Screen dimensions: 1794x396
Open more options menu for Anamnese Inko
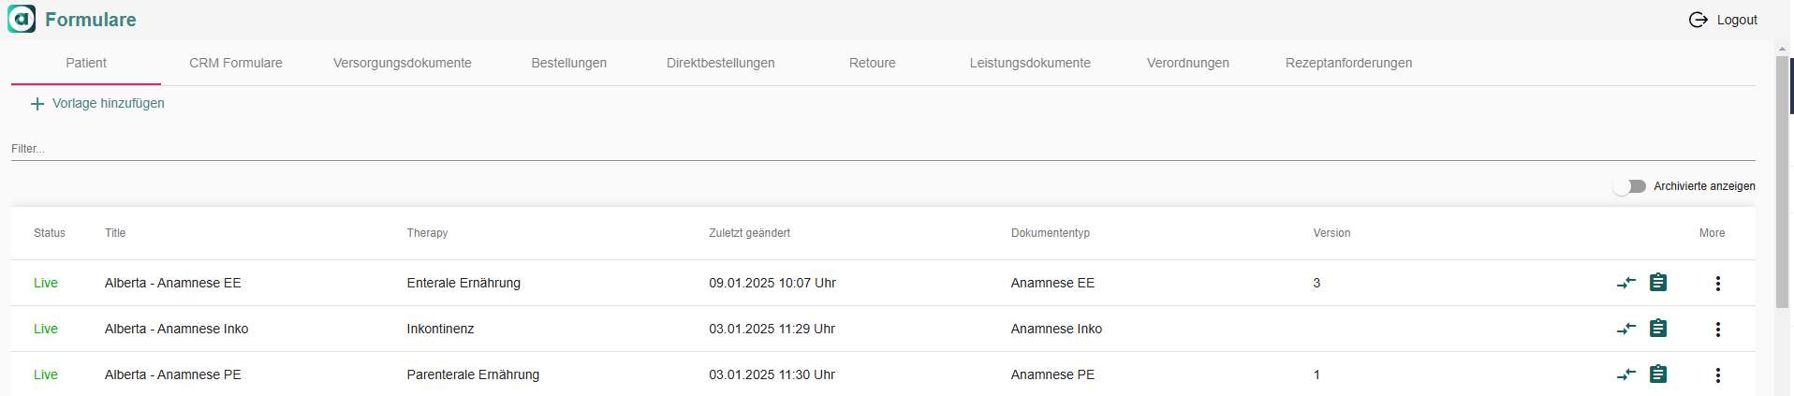click(x=1717, y=329)
